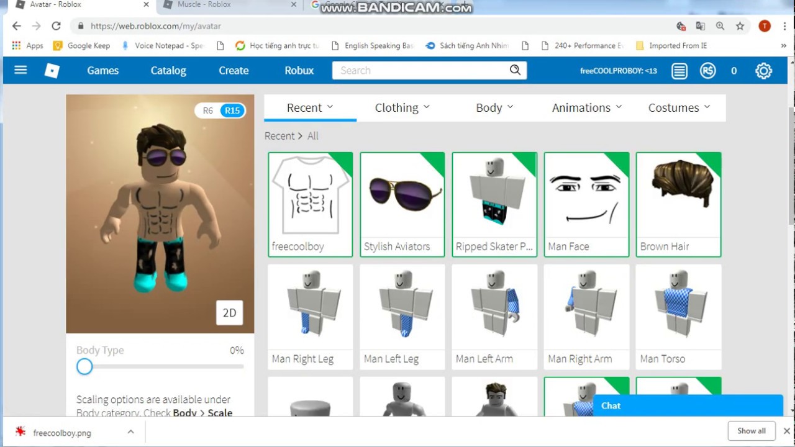Open the Chat panel
The width and height of the screenshot is (795, 447).
(688, 405)
